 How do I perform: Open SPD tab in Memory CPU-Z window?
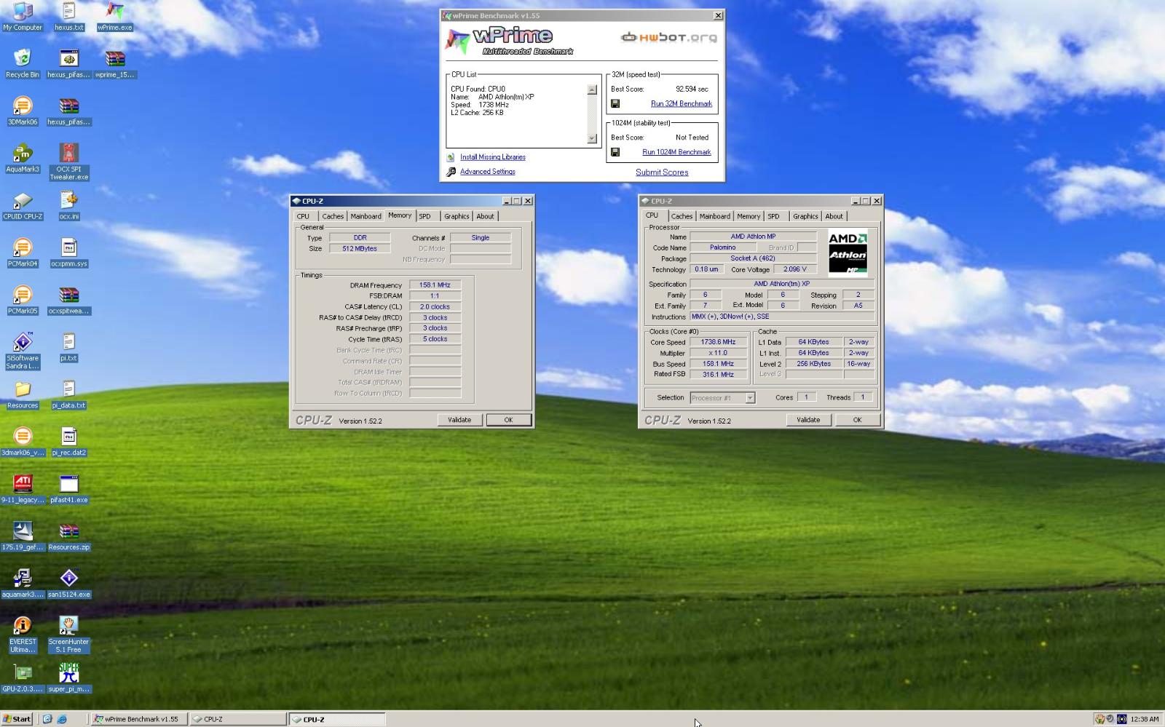point(424,216)
